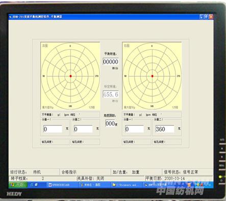Viewport: 226px width, 201px height.
Task: Click the greyed 455.6 calibration speed field
Action: [111, 94]
